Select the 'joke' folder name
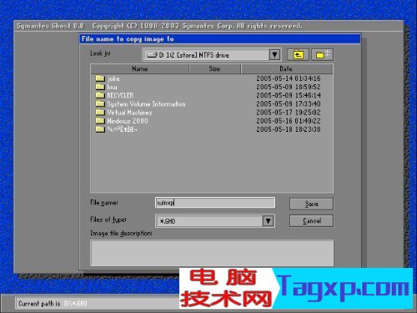 [113, 78]
